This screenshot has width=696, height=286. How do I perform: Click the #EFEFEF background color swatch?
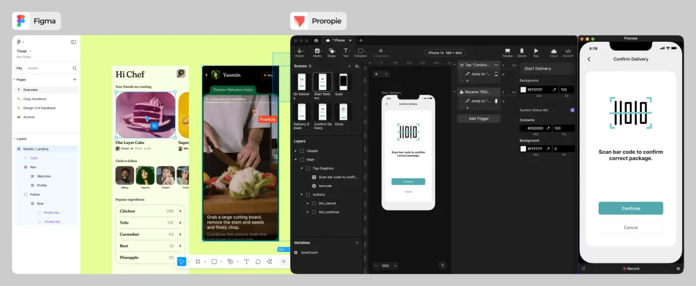[523, 90]
